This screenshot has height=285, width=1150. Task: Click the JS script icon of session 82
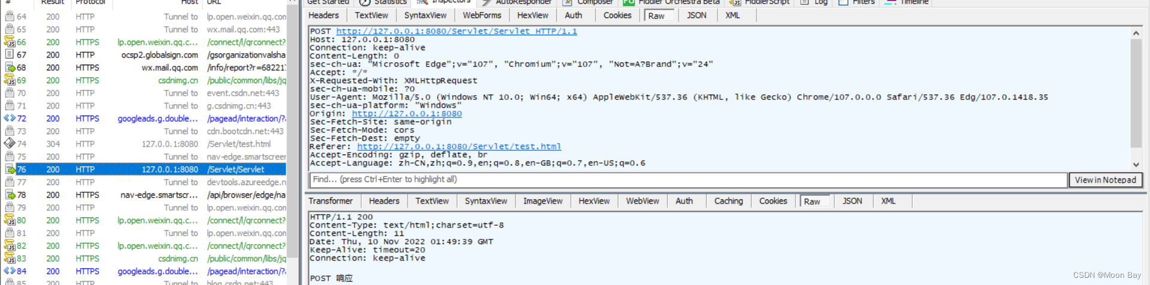tap(10, 245)
